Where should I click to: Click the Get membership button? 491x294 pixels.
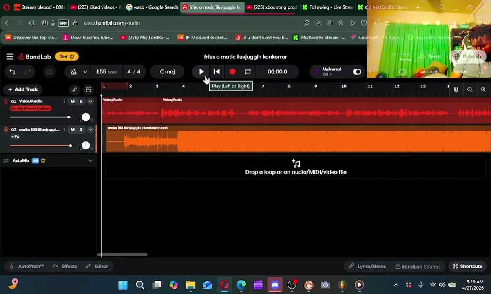click(67, 57)
